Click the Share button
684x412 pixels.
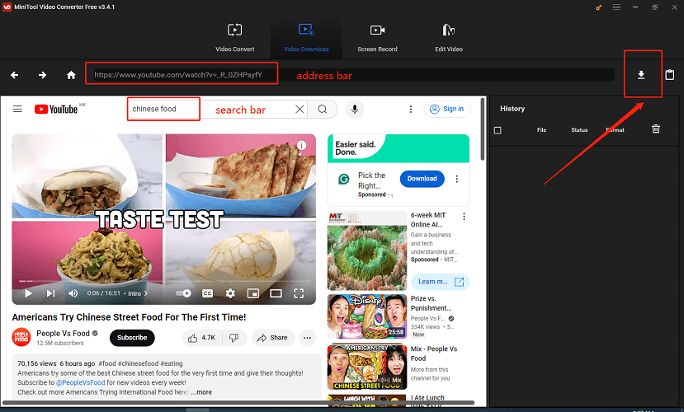(272, 338)
